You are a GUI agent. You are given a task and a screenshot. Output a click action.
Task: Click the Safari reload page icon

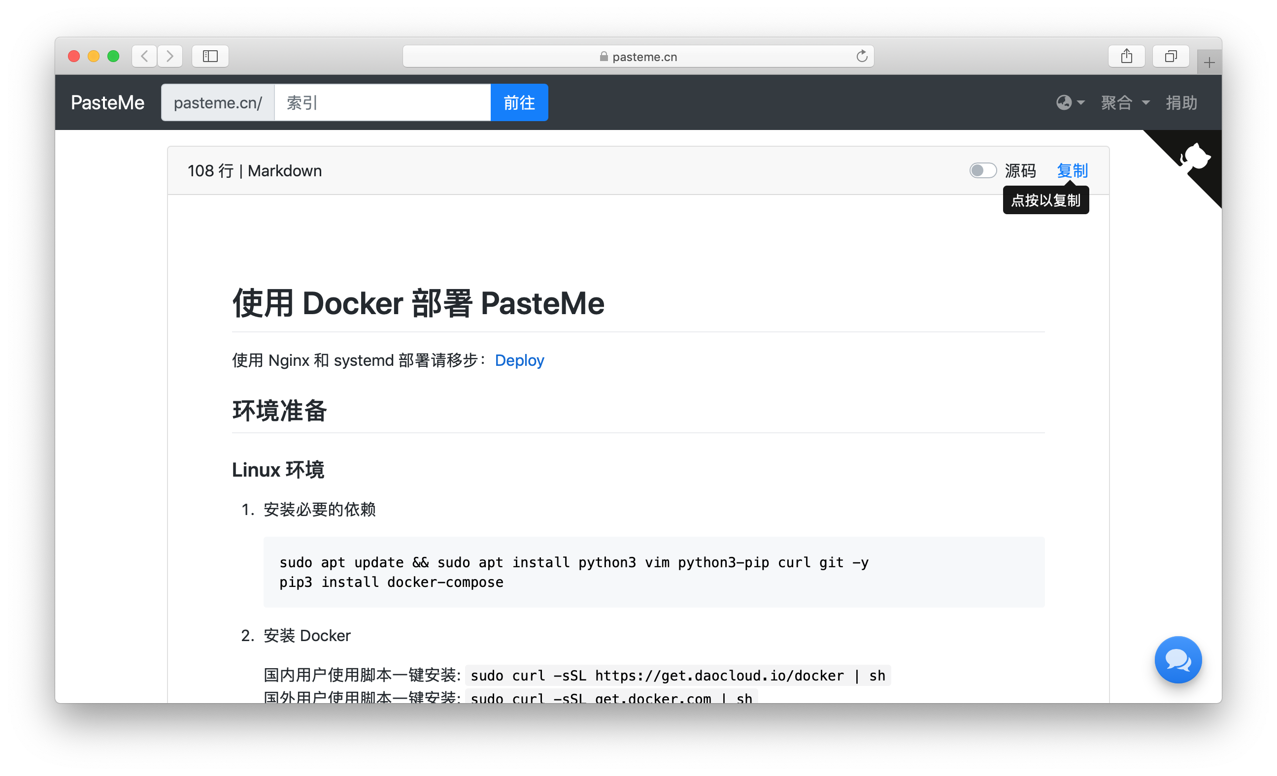(861, 56)
